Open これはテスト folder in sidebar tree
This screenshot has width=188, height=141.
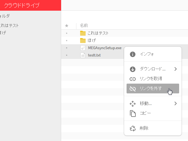[9, 26]
